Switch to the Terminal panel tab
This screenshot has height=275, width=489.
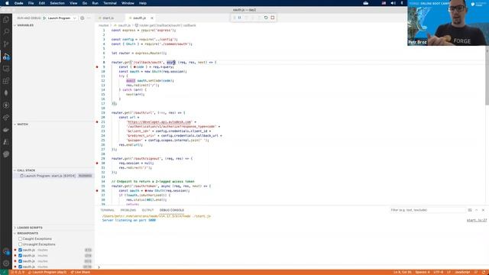108,210
